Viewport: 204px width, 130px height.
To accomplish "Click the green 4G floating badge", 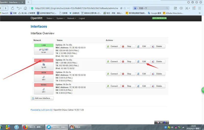I will (203, 90).
